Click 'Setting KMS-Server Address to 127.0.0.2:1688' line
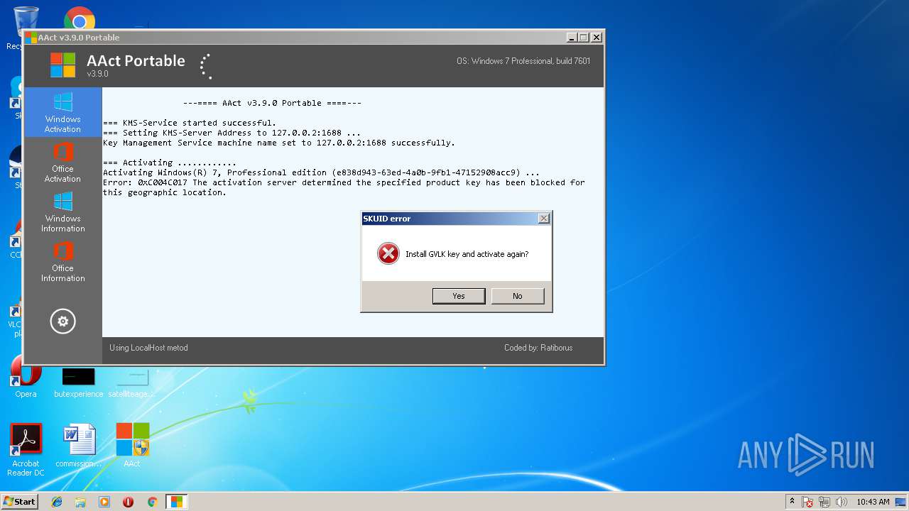Image resolution: width=909 pixels, height=511 pixels. tap(232, 133)
